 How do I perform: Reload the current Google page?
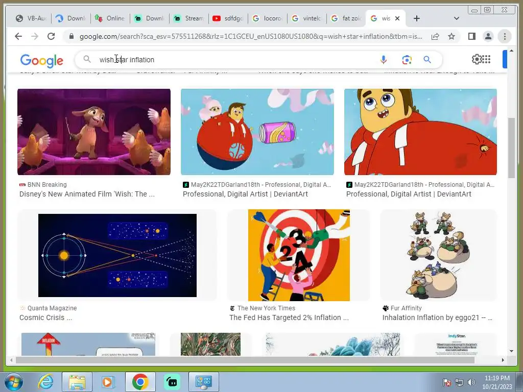tap(51, 36)
